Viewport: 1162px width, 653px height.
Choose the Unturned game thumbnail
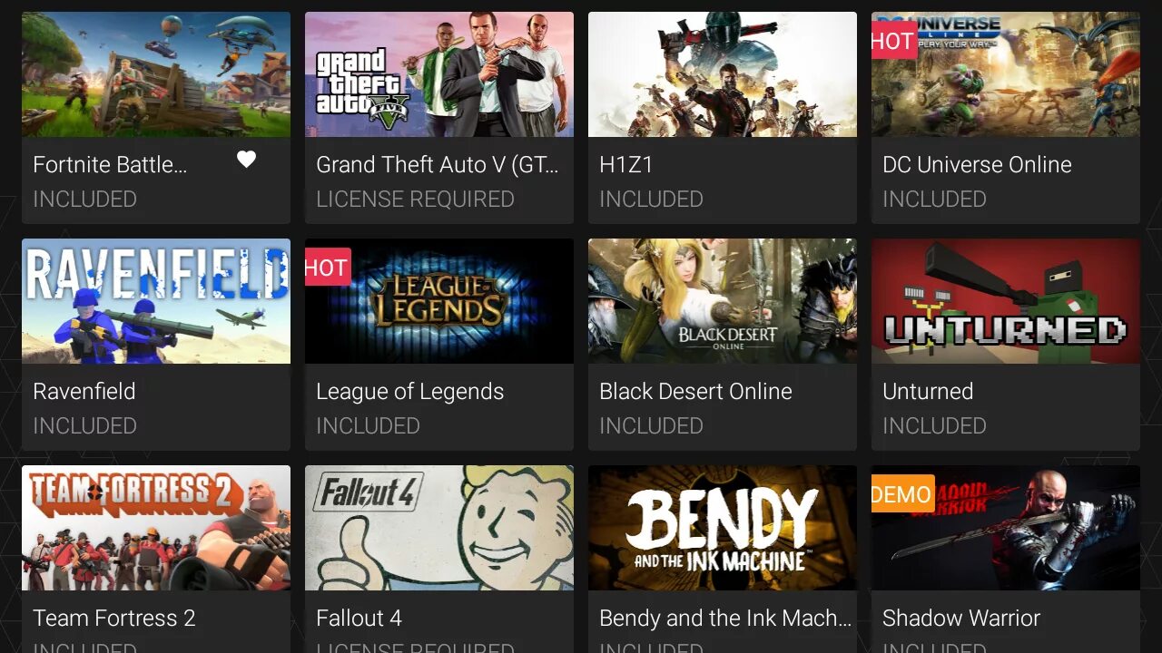(1006, 301)
